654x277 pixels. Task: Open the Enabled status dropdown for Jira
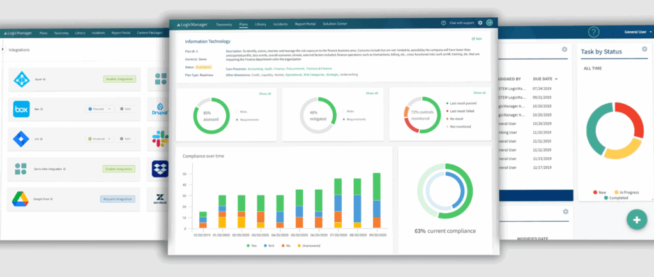click(x=99, y=139)
